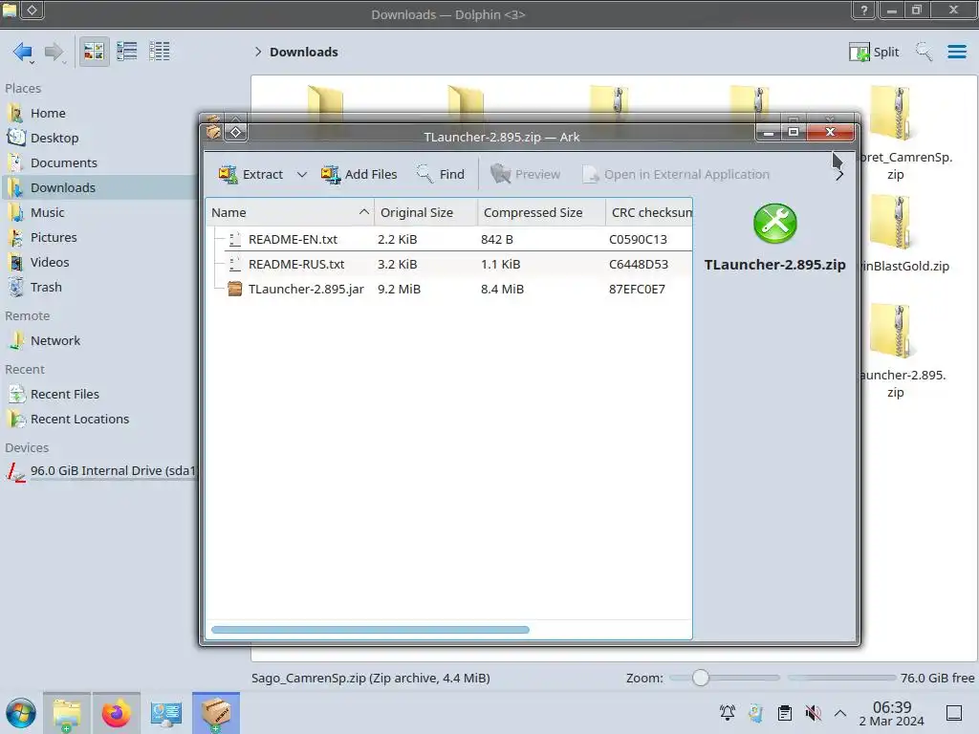Image resolution: width=979 pixels, height=734 pixels.
Task: Select Downloads in Places sidebar
Action: (62, 188)
